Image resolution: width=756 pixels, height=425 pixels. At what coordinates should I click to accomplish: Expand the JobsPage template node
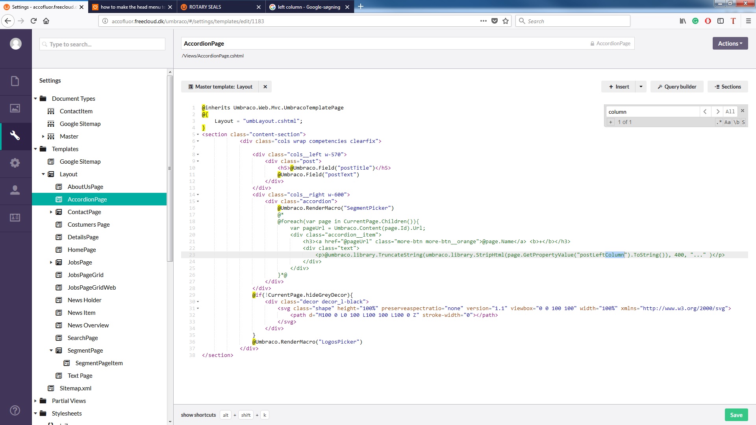pos(51,262)
